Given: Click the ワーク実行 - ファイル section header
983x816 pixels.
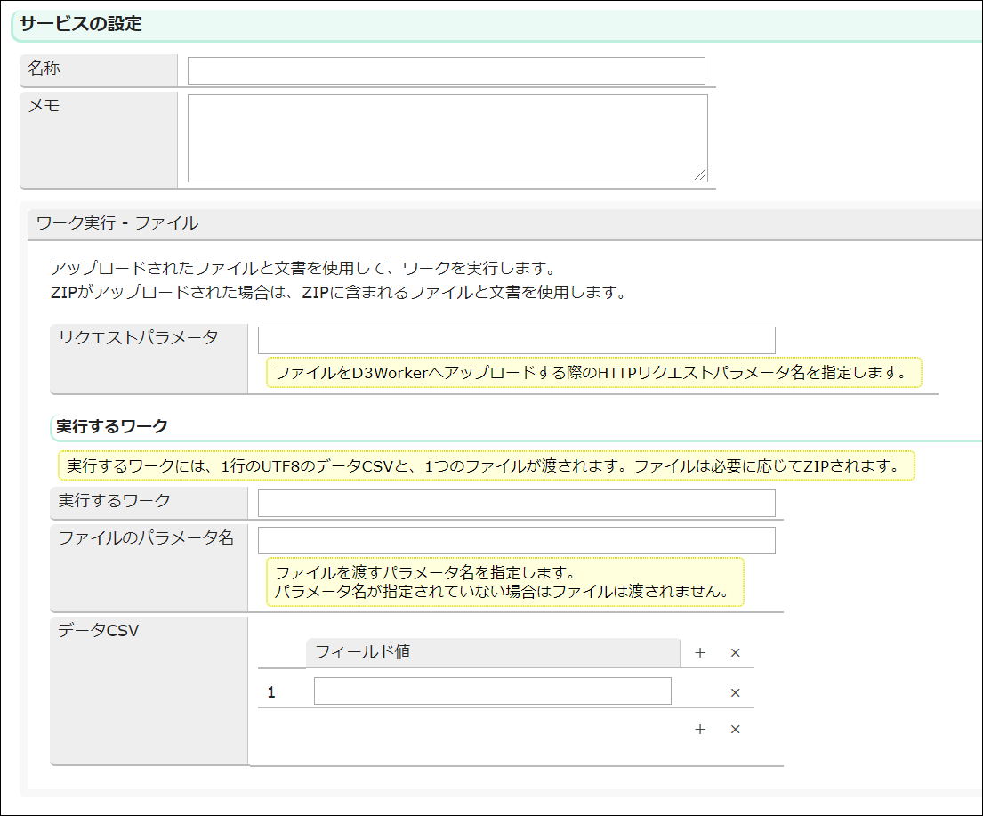Looking at the screenshot, I should pos(117,223).
